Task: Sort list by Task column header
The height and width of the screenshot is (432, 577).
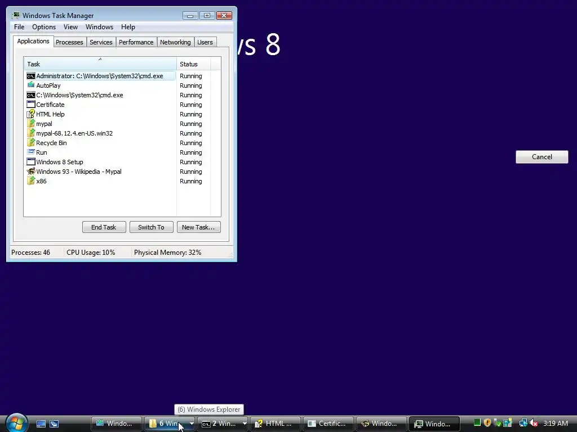Action: click(100, 64)
